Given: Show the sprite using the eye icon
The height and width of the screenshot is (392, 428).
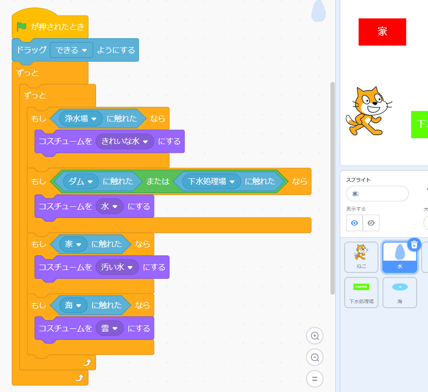Looking at the screenshot, I should [354, 223].
